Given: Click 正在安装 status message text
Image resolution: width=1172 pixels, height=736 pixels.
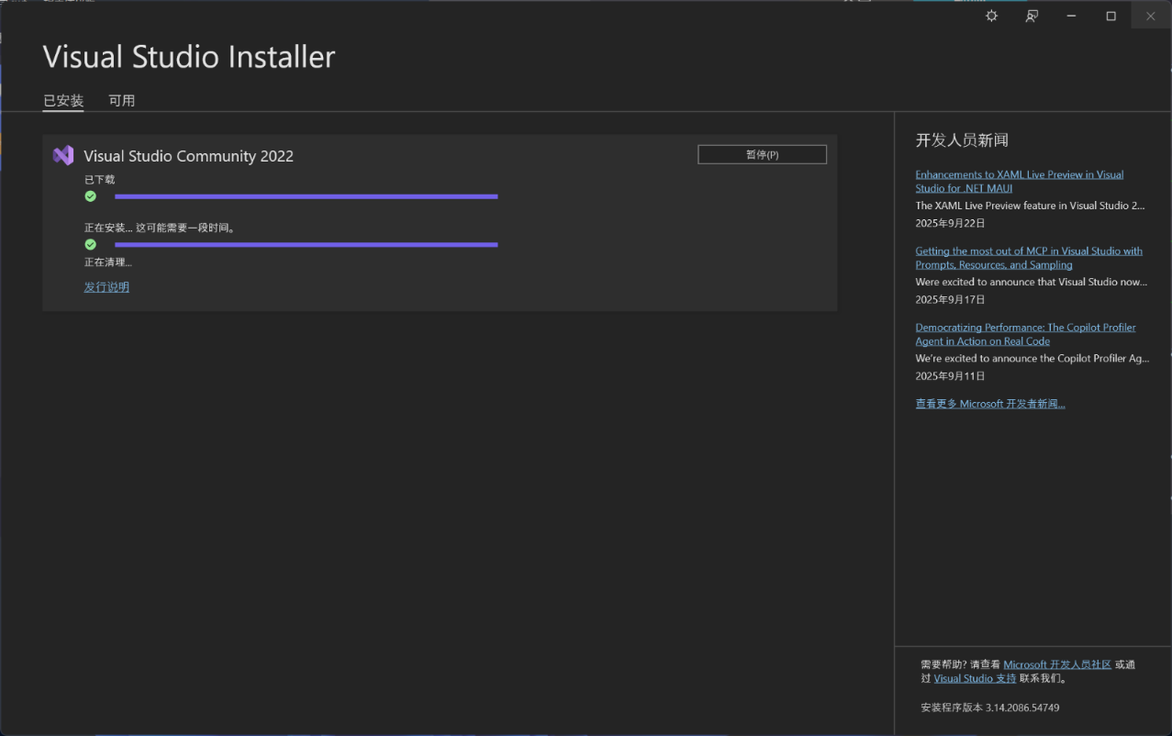Looking at the screenshot, I should (160, 228).
